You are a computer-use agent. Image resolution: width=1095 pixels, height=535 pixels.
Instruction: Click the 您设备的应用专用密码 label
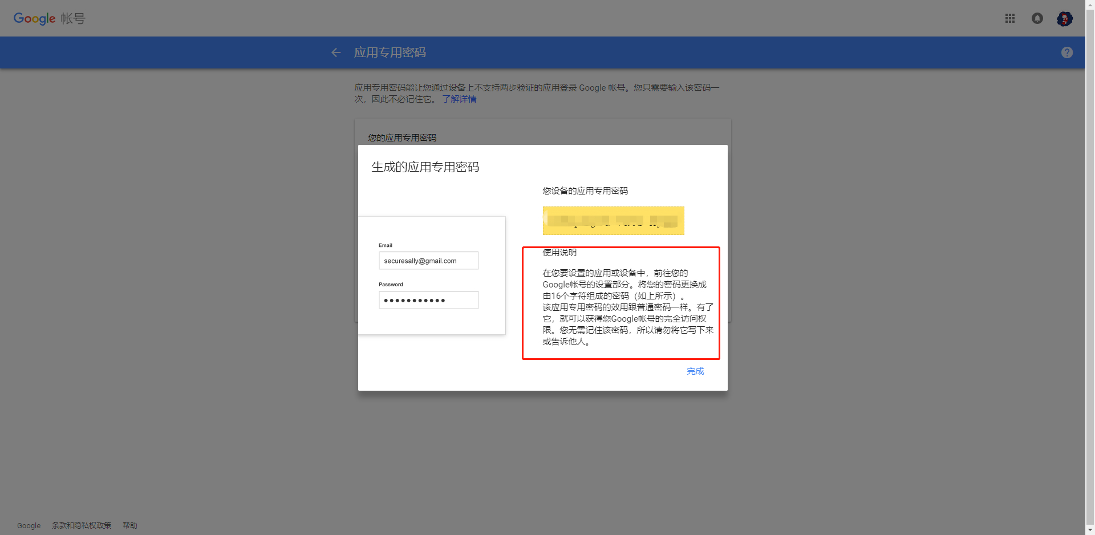pyautogui.click(x=585, y=191)
